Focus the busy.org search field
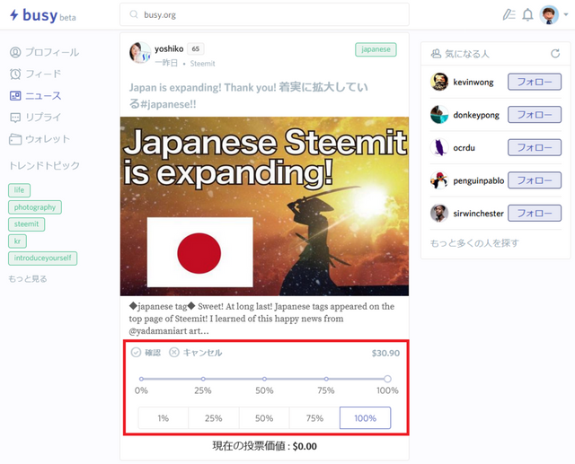 point(264,14)
